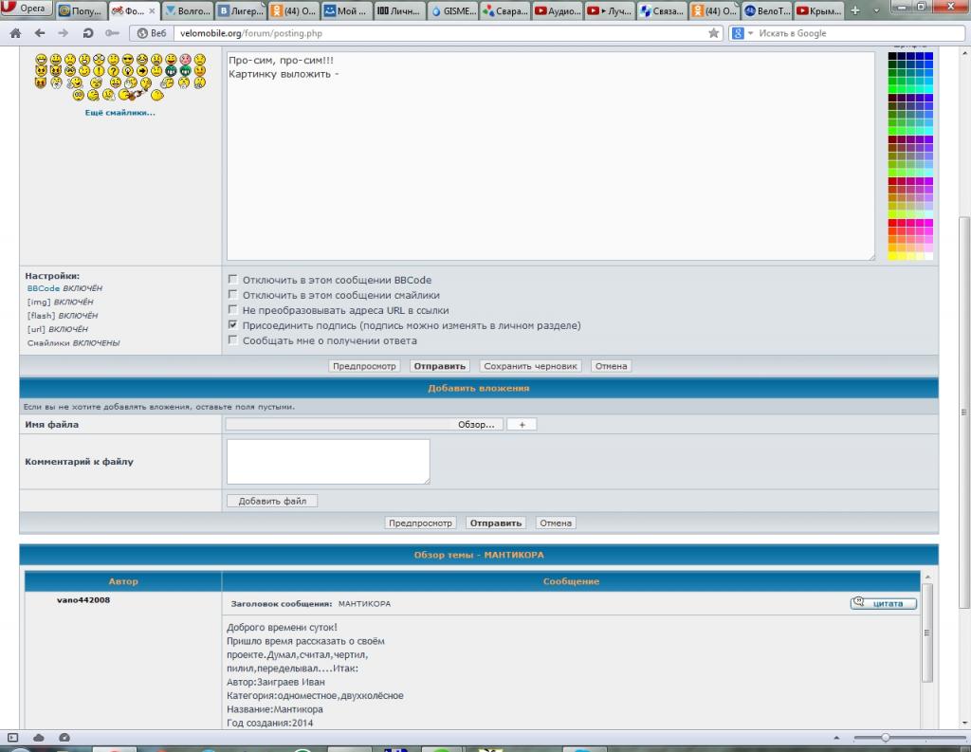This screenshot has height=752, width=971.
Task: Open the password wand key icon
Action: 112,33
